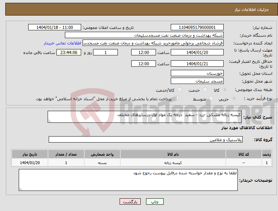Click the price validity time 12:00 field
The width and height of the screenshot is (278, 211).
[x=144, y=64]
